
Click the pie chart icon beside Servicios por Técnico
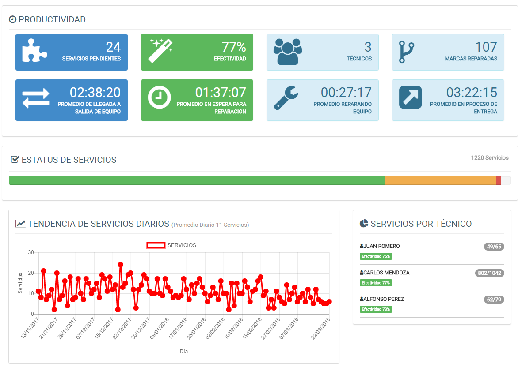click(x=363, y=224)
